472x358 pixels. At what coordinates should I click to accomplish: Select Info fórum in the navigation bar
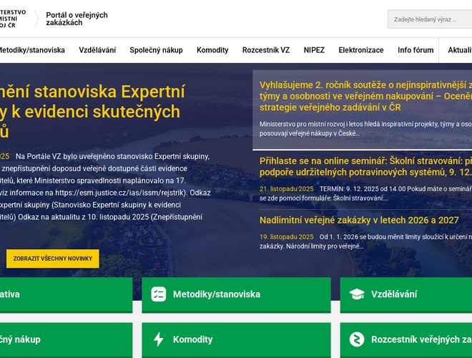click(x=416, y=50)
